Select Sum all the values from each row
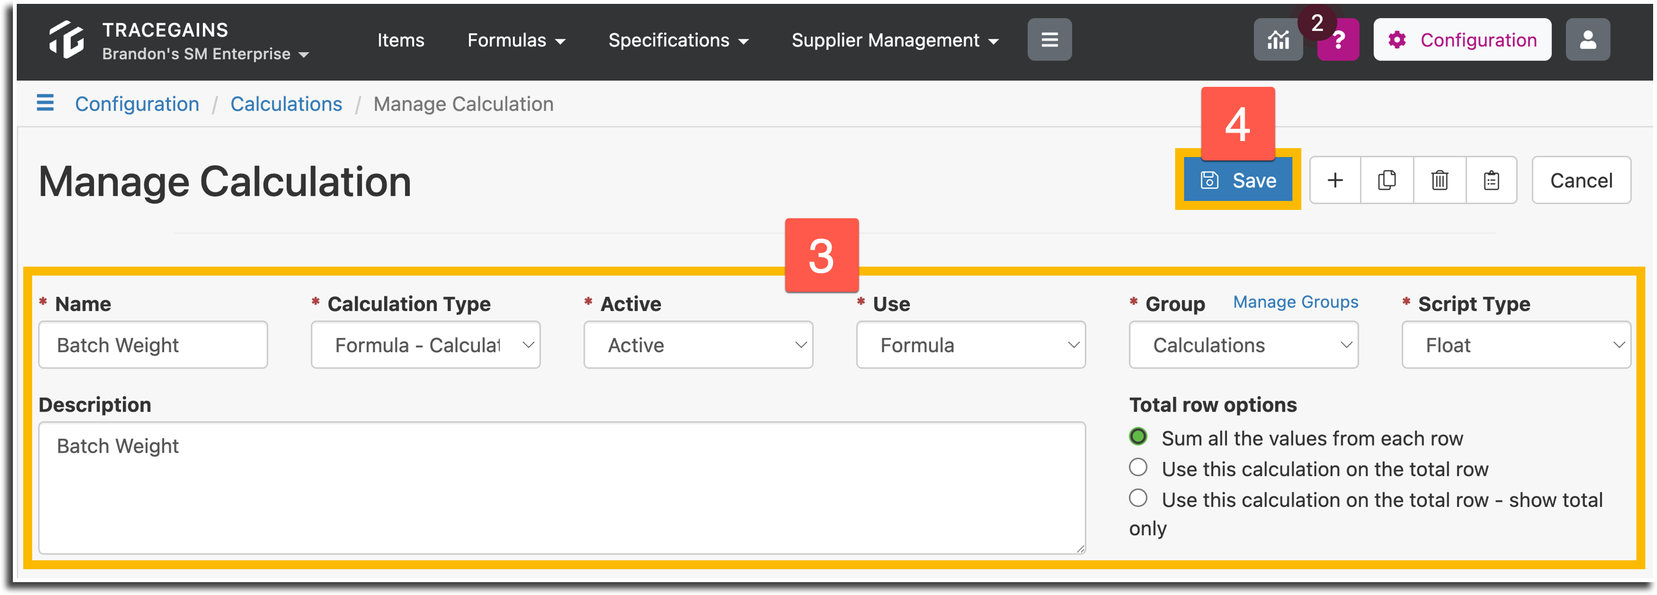Image resolution: width=1657 pixels, height=595 pixels. click(x=1138, y=437)
